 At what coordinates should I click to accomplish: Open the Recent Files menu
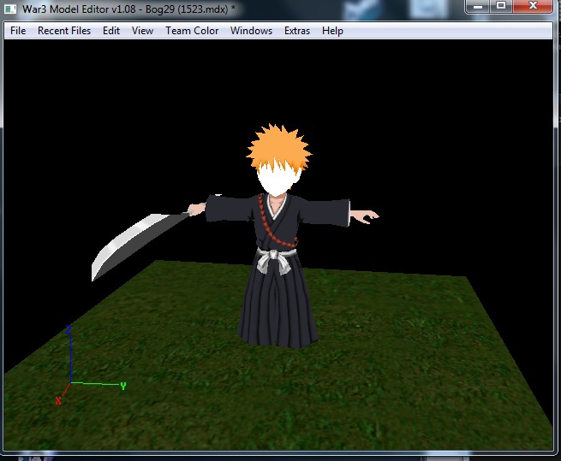[x=64, y=31]
